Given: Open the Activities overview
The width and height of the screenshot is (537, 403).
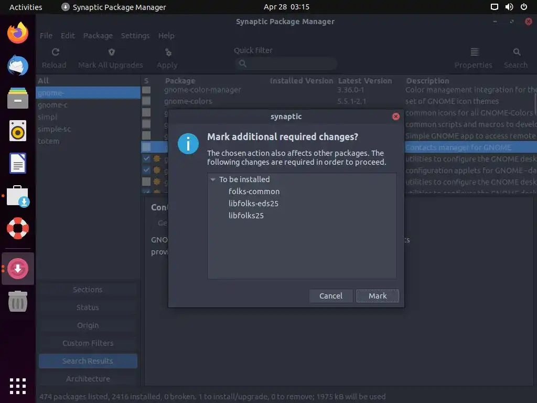Looking at the screenshot, I should (26, 7).
